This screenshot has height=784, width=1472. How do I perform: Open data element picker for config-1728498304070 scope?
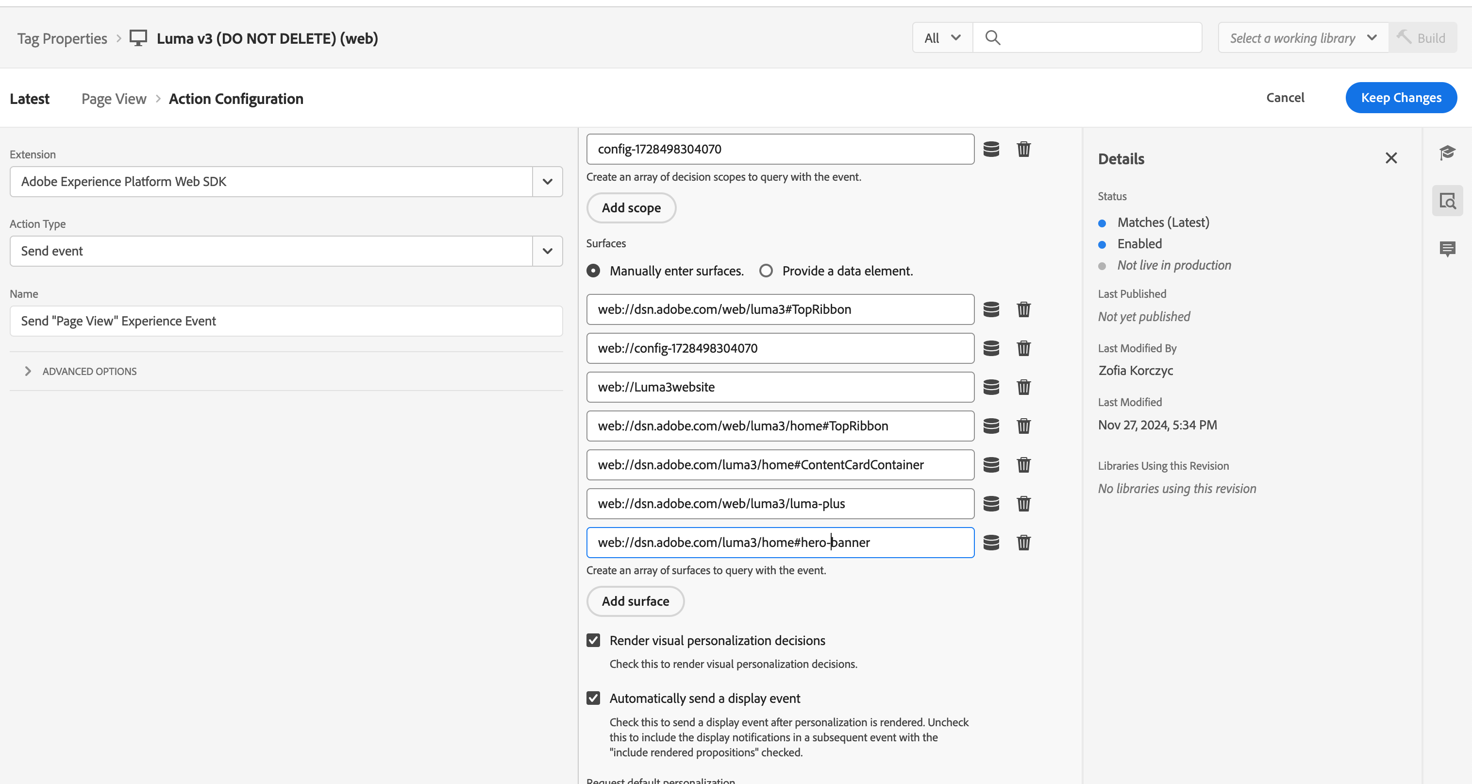[991, 149]
